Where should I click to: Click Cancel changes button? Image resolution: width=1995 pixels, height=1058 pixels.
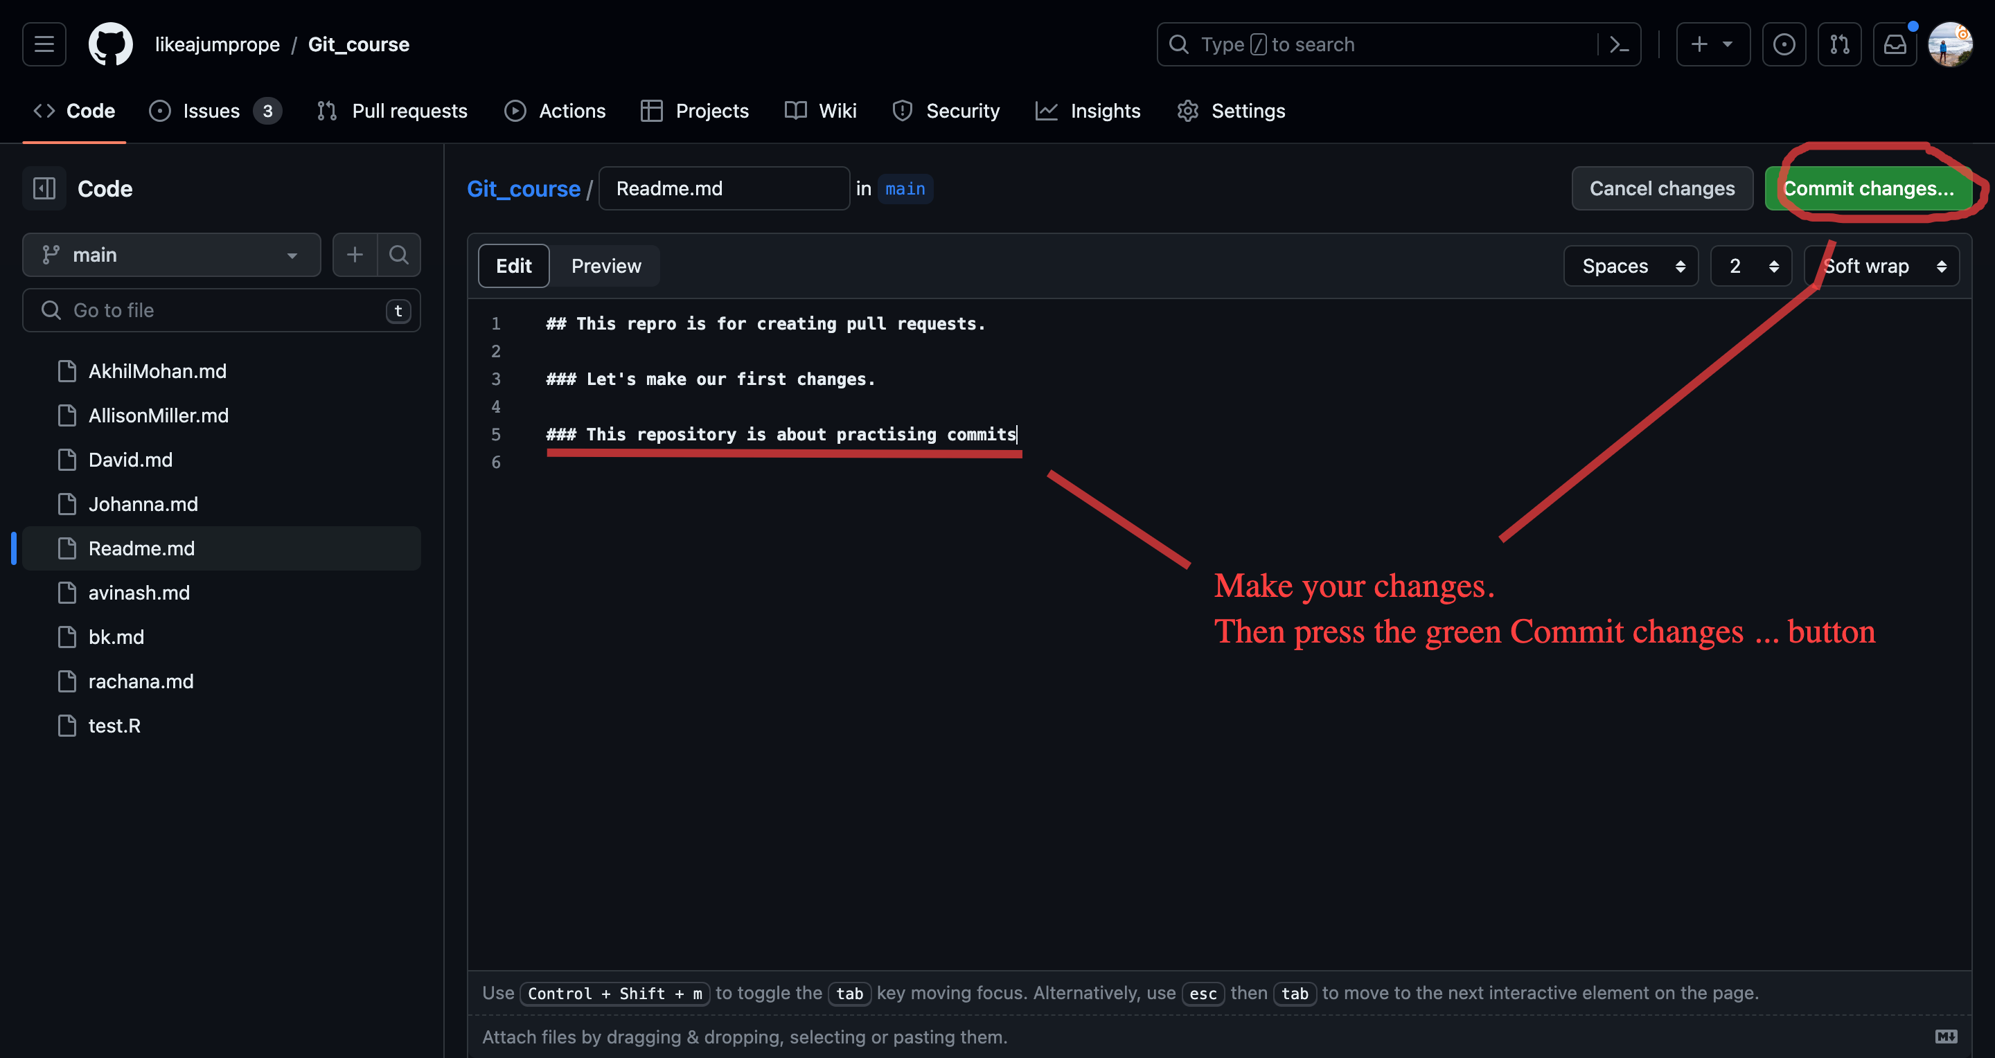pos(1661,188)
